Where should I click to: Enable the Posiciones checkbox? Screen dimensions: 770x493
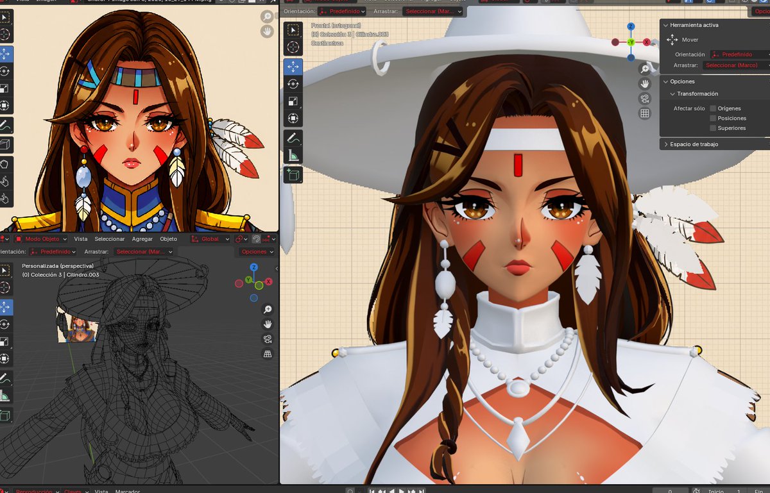coord(713,118)
